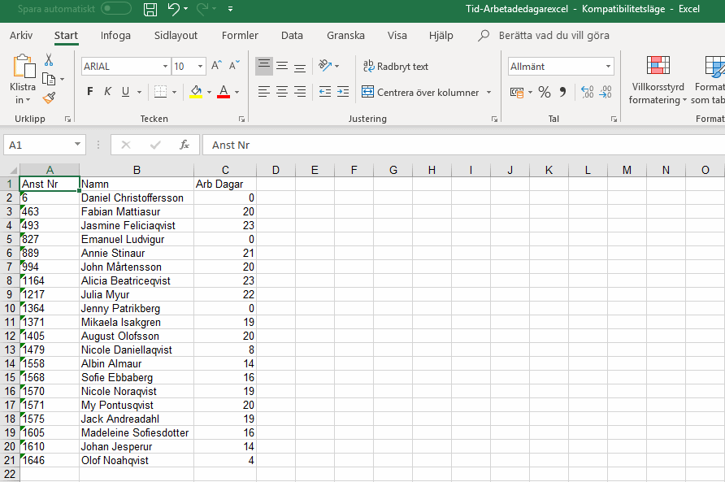725x482 pixels.
Task: Switch to the Formler tab
Action: [x=240, y=35]
